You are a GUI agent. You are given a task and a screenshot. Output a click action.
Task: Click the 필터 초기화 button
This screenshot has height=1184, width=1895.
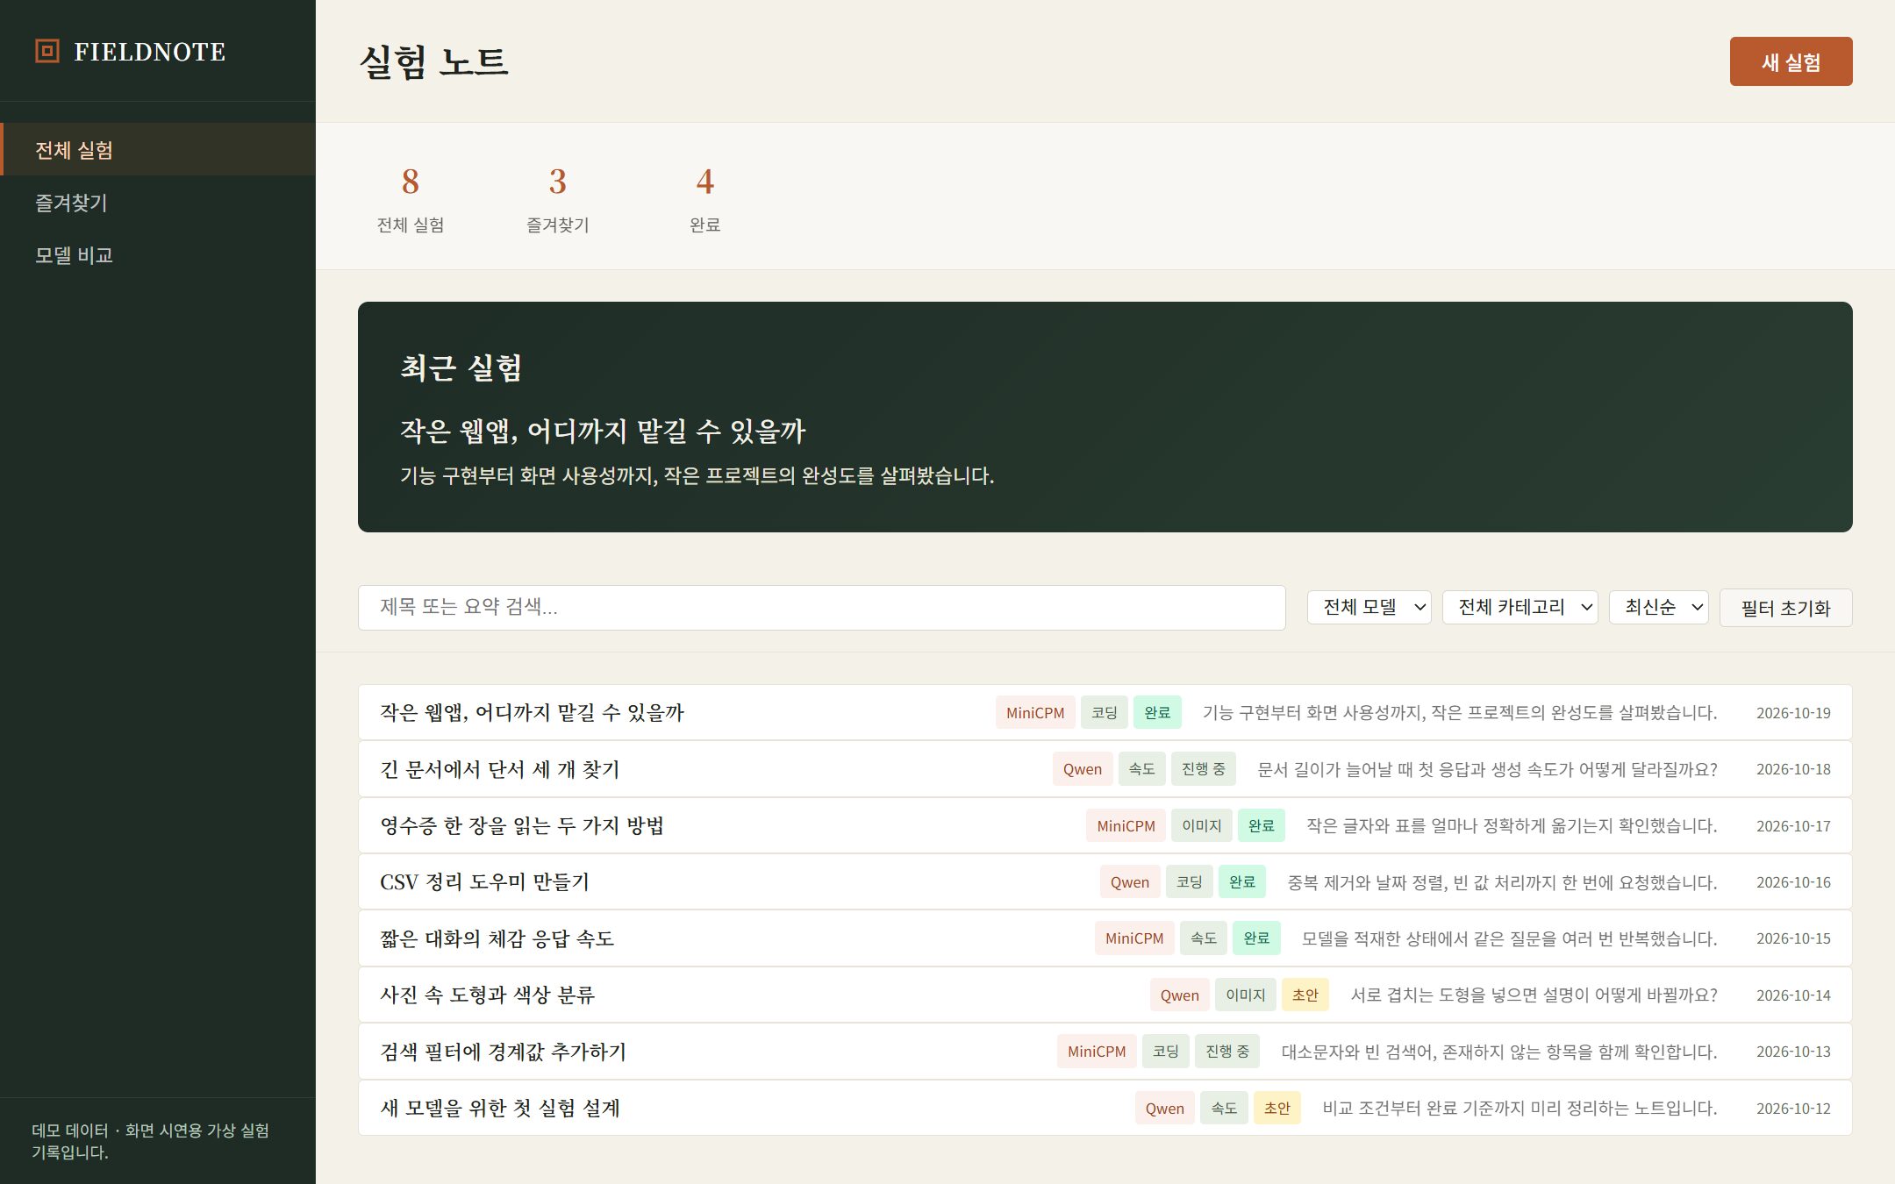click(1785, 608)
